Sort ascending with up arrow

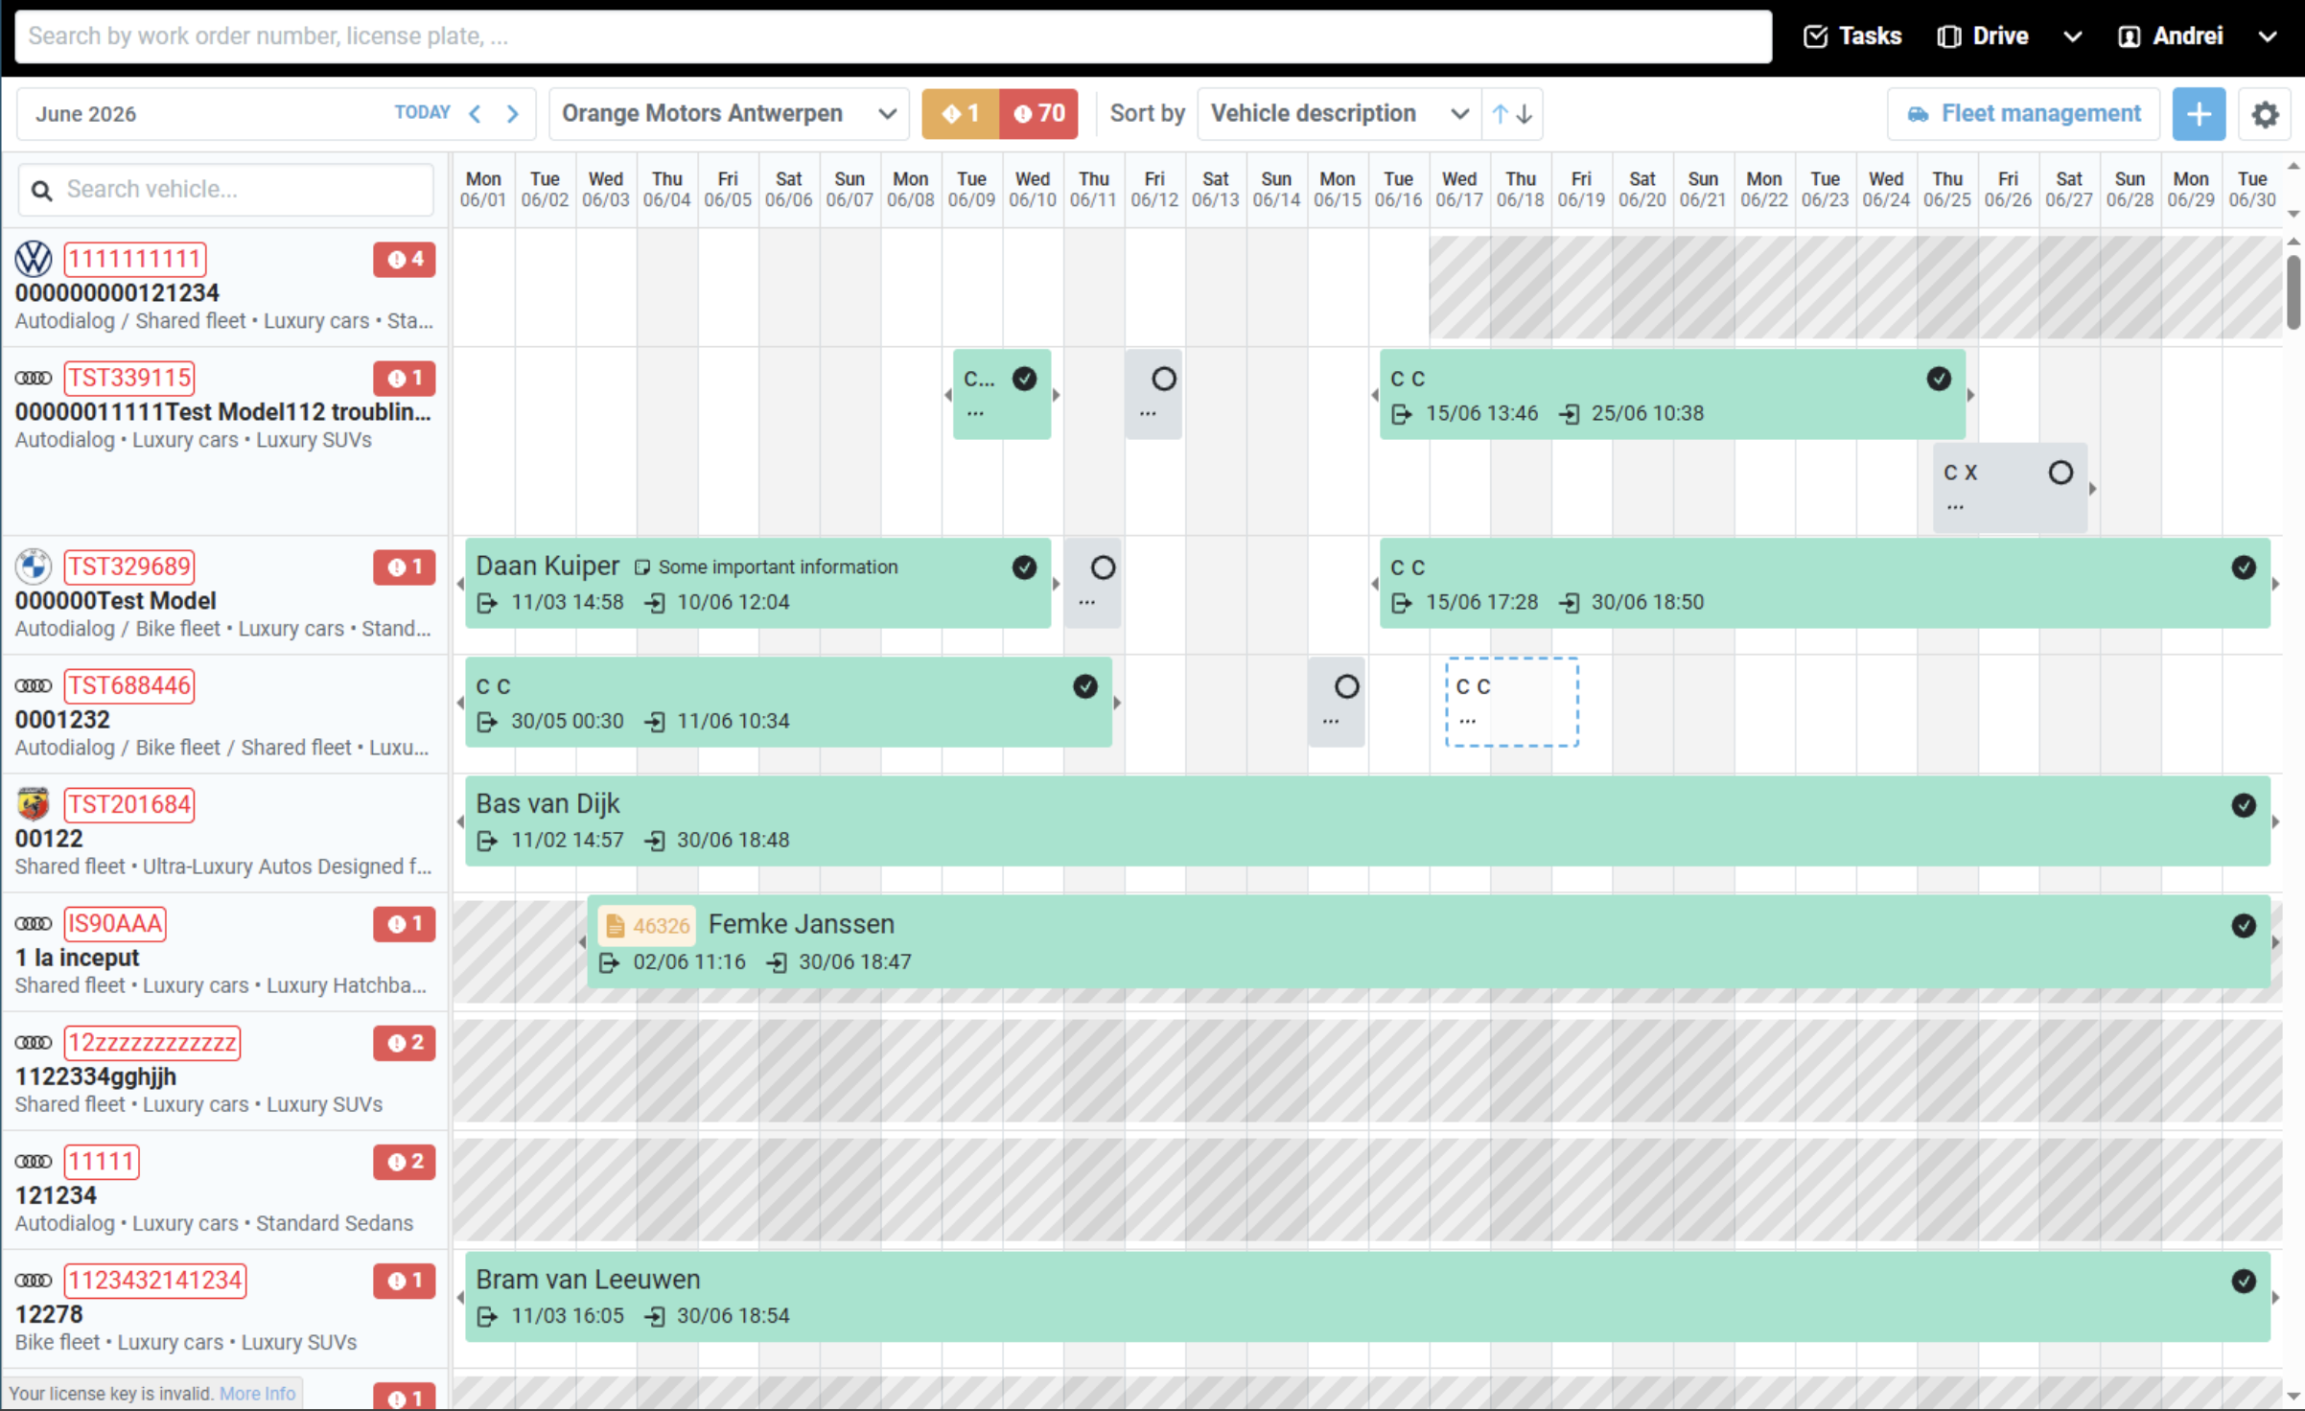[x=1500, y=114]
